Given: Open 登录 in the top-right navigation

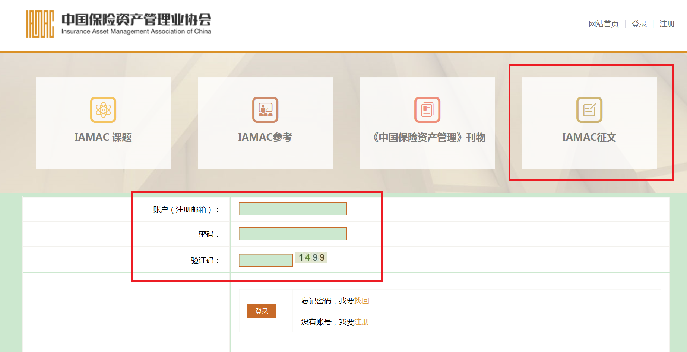Looking at the screenshot, I should click(x=639, y=24).
